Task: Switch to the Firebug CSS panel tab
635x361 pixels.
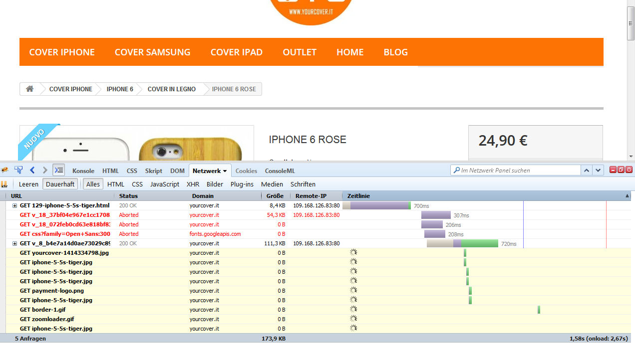Action: [132, 171]
